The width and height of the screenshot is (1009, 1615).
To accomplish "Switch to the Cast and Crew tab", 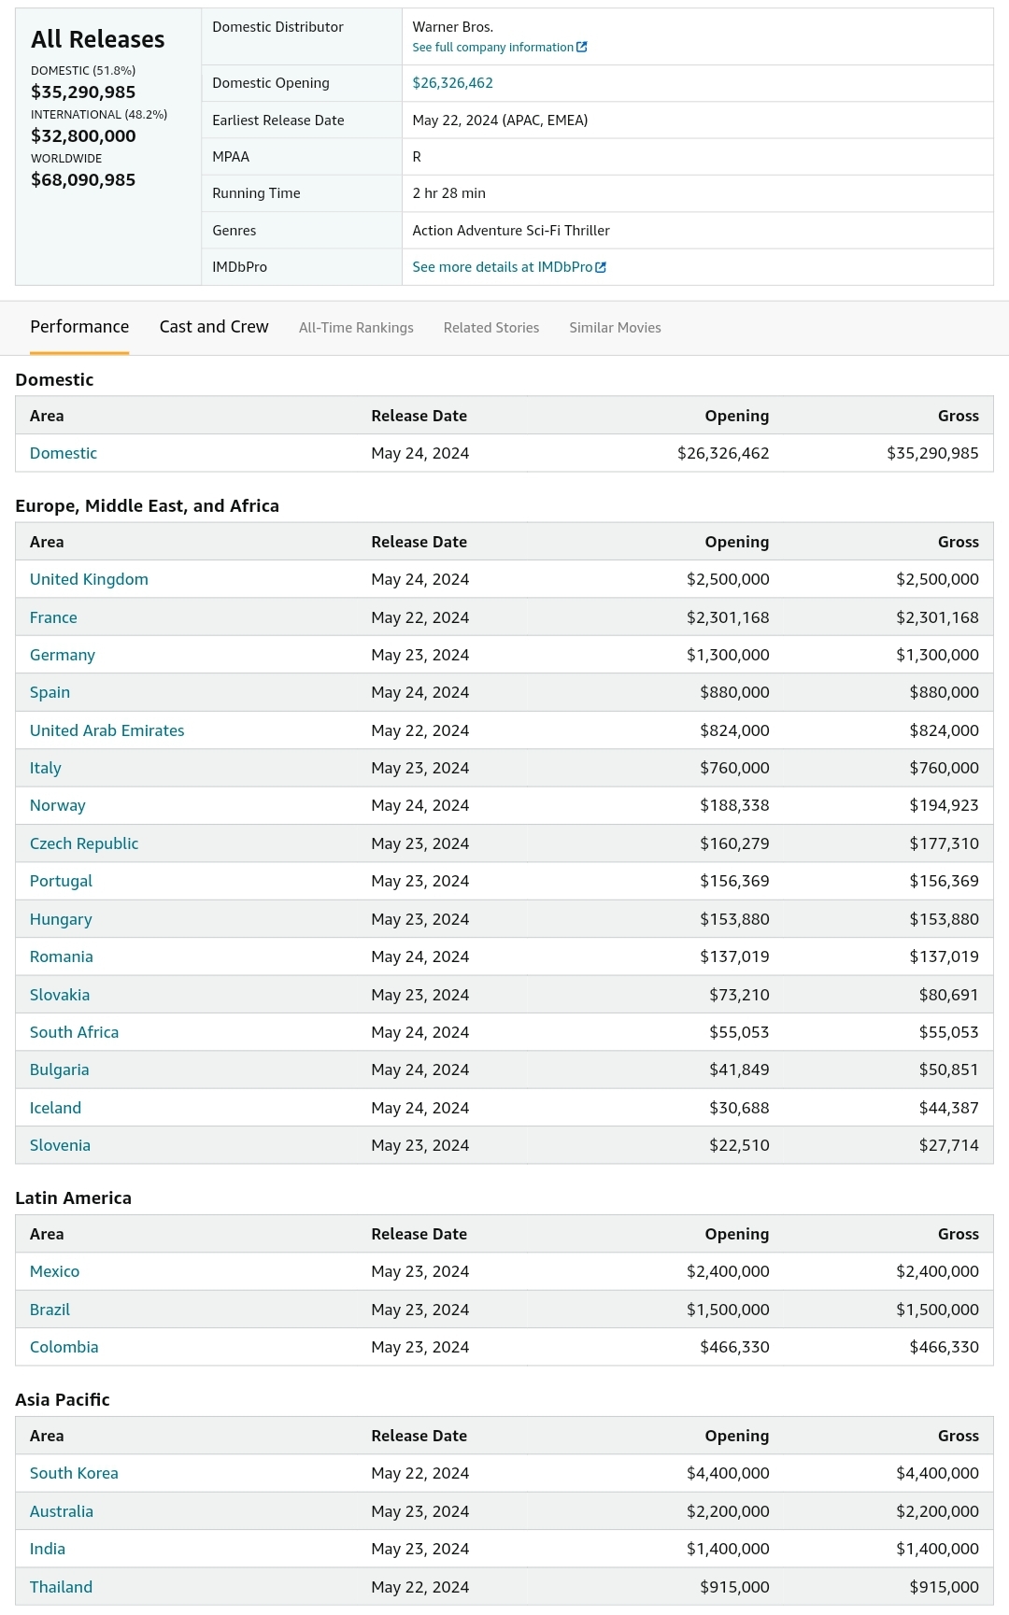I will click(214, 327).
